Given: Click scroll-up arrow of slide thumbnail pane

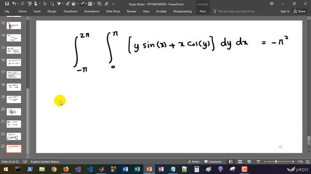Looking at the screenshot, I should click(28, 18).
